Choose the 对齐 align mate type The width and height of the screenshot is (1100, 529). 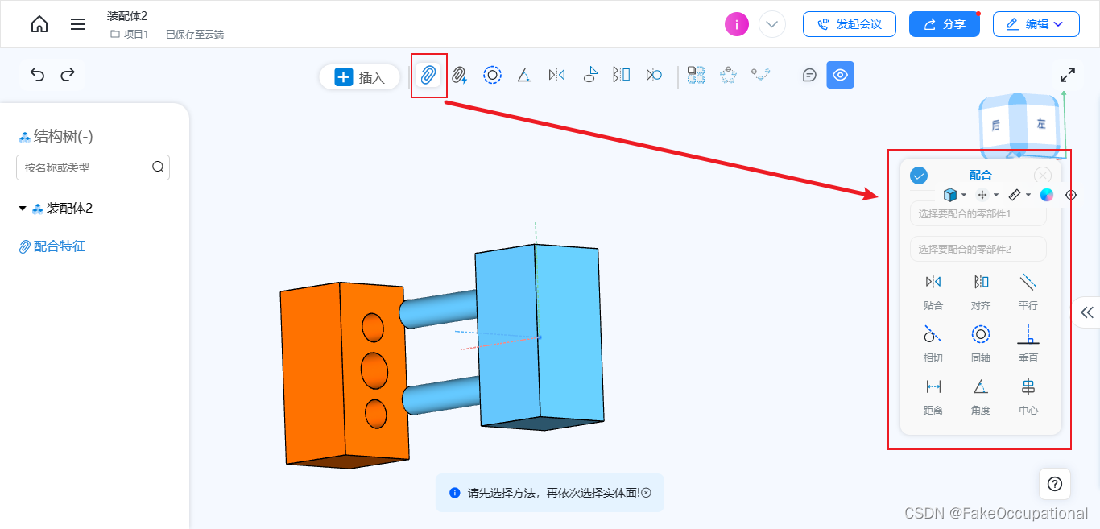pos(981,291)
